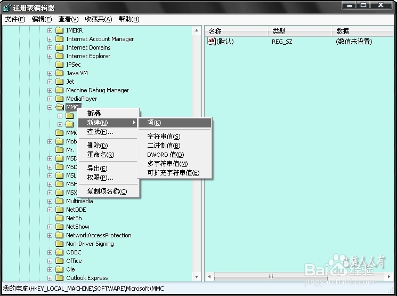Open the 文件(F) menu

(x=15, y=19)
